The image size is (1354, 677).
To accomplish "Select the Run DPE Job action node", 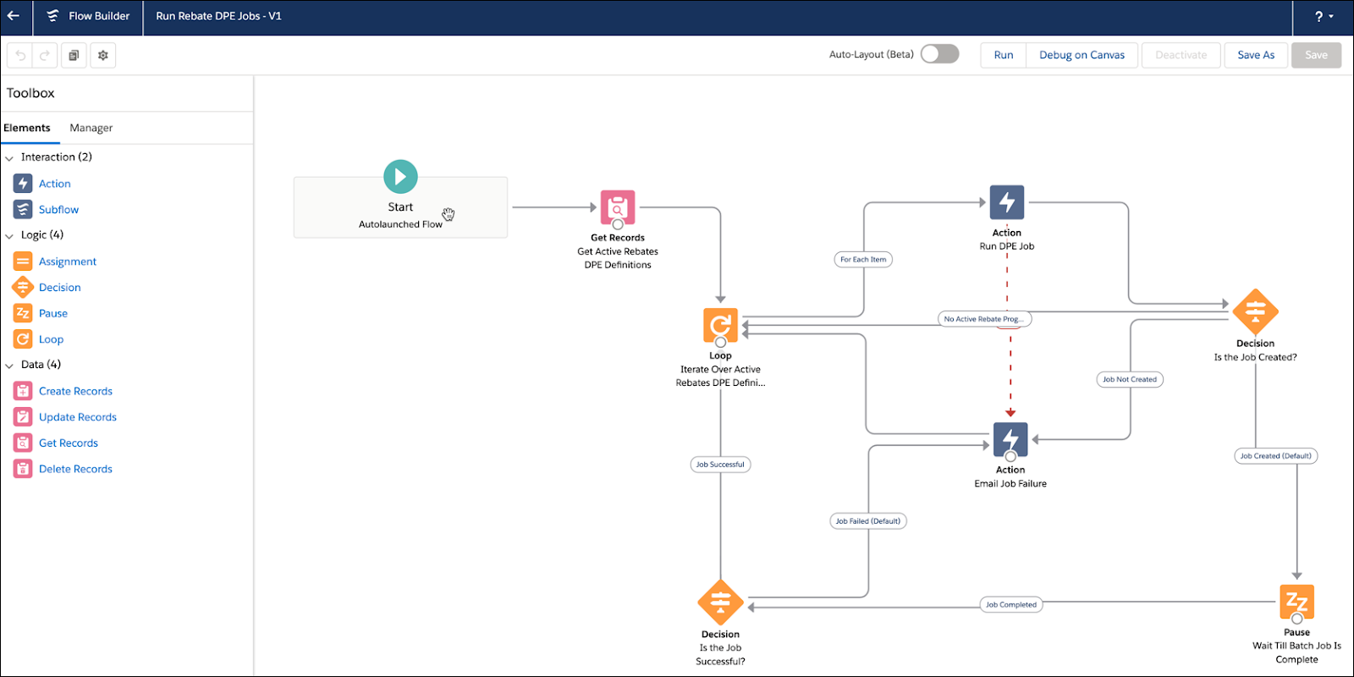I will 1007,202.
